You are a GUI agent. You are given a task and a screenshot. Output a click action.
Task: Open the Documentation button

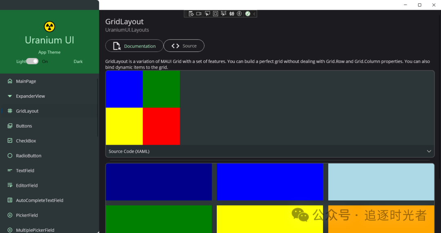(x=134, y=46)
